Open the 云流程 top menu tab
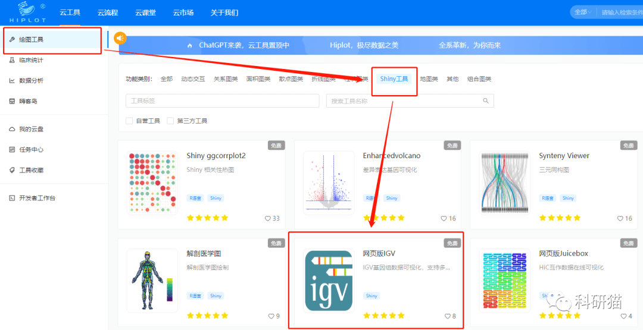 [x=107, y=12]
